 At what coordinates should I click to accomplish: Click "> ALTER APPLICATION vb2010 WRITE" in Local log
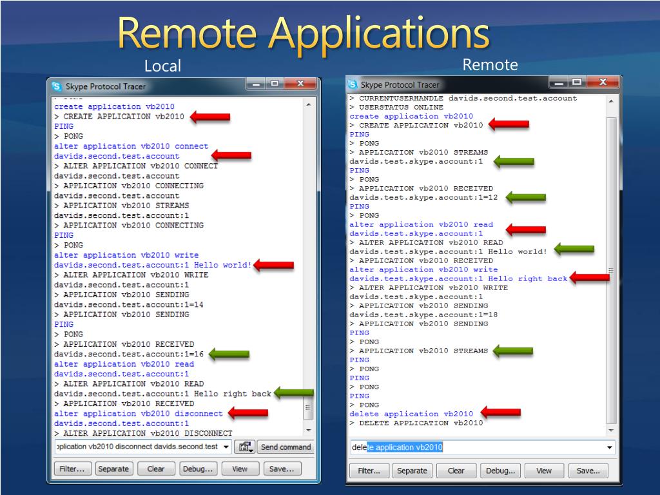[x=131, y=275]
